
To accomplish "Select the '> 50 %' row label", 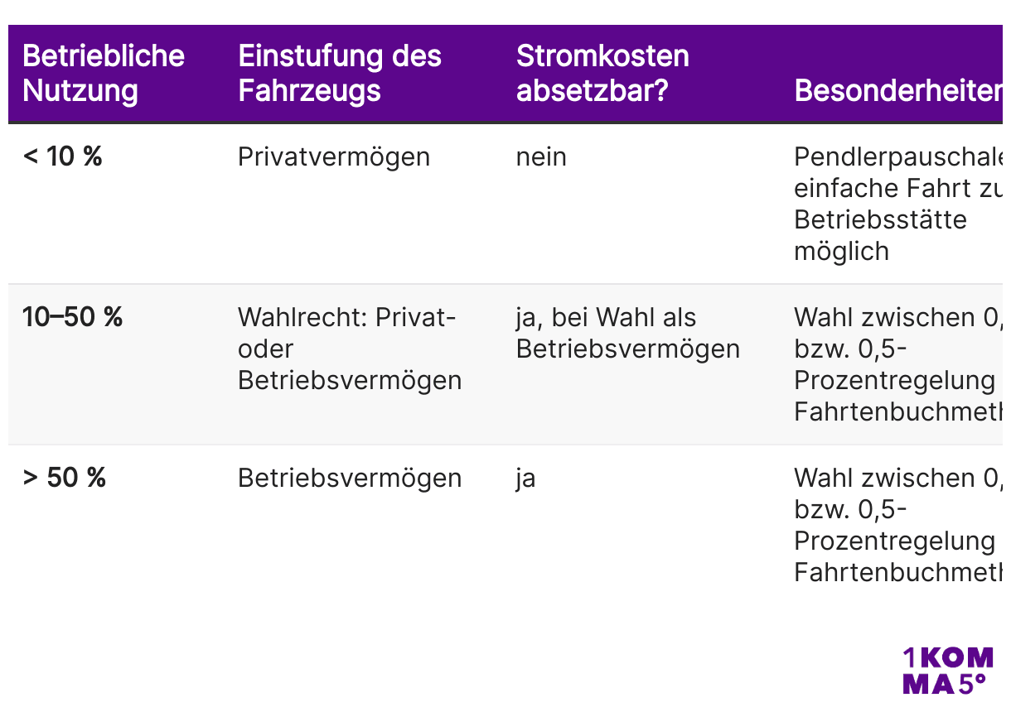I will pyautogui.click(x=65, y=478).
